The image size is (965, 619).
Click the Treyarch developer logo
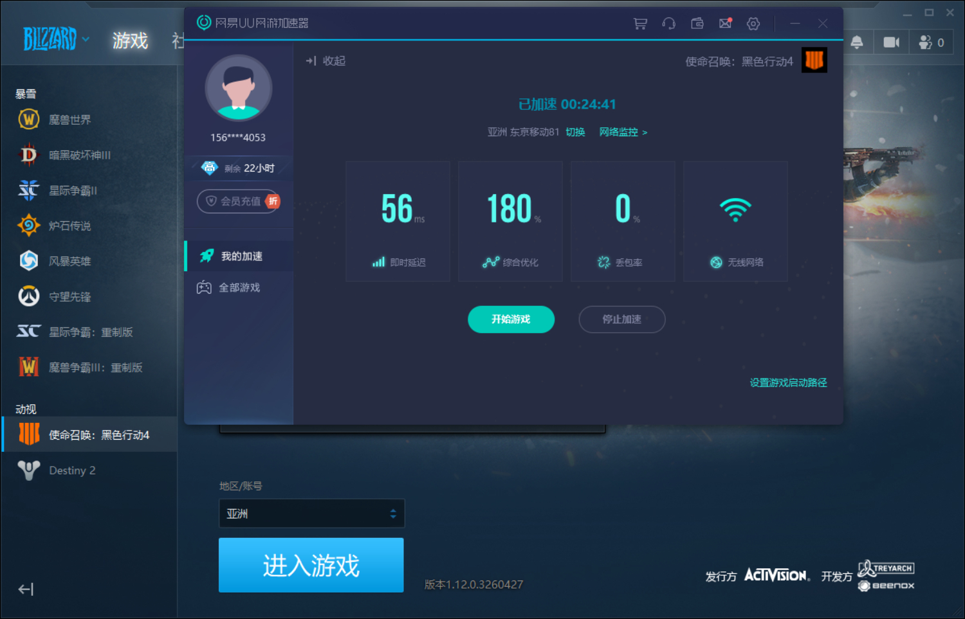(886, 568)
